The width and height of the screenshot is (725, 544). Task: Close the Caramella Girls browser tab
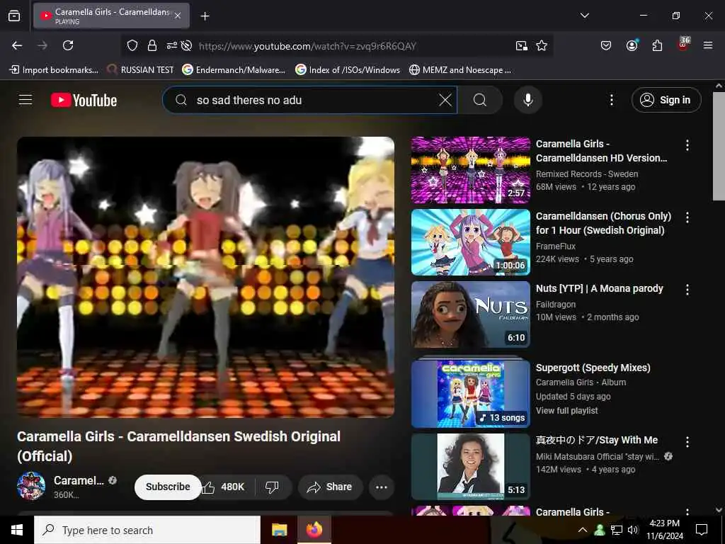click(x=178, y=16)
